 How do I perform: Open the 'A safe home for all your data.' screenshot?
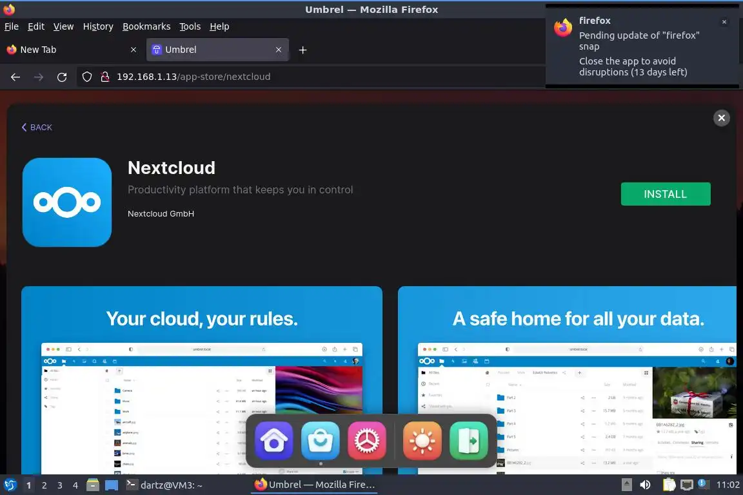click(x=567, y=380)
